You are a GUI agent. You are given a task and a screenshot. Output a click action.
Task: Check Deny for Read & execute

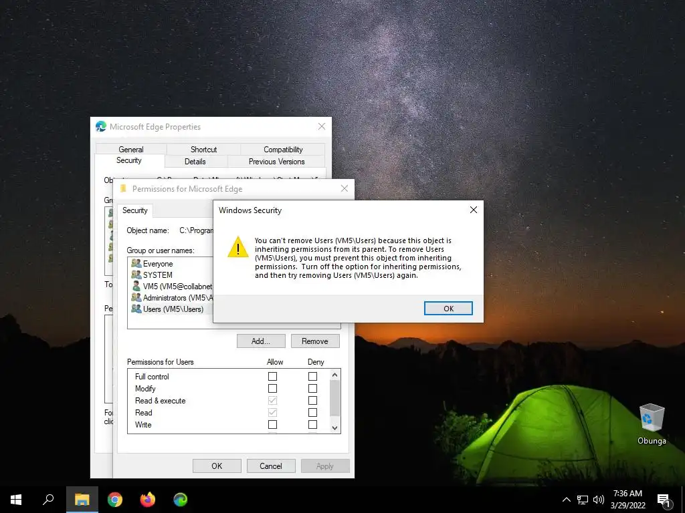coord(313,400)
